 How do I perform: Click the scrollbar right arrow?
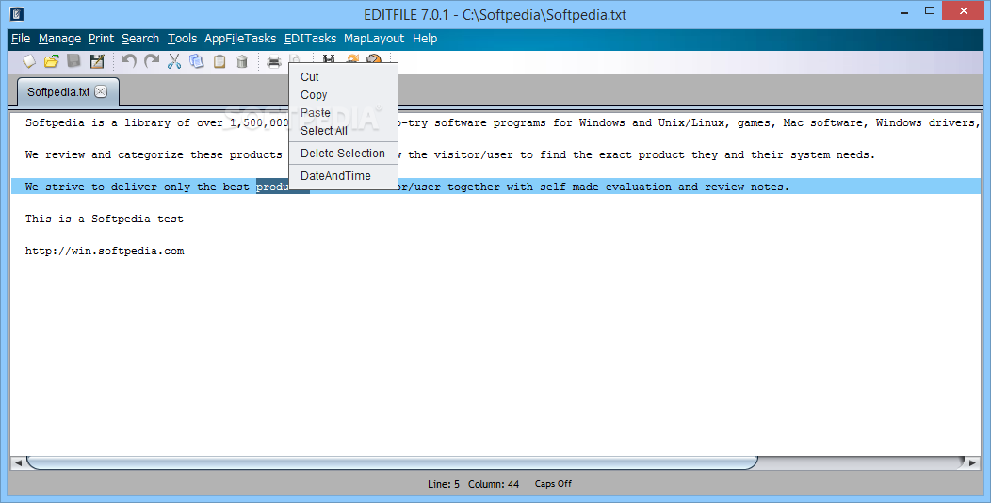coord(972,463)
